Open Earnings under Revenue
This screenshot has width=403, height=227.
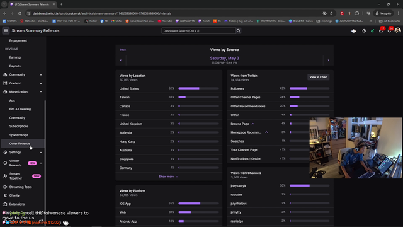15,57
